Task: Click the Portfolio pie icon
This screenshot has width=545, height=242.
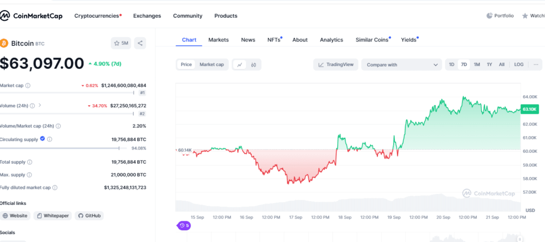Action: [490, 15]
